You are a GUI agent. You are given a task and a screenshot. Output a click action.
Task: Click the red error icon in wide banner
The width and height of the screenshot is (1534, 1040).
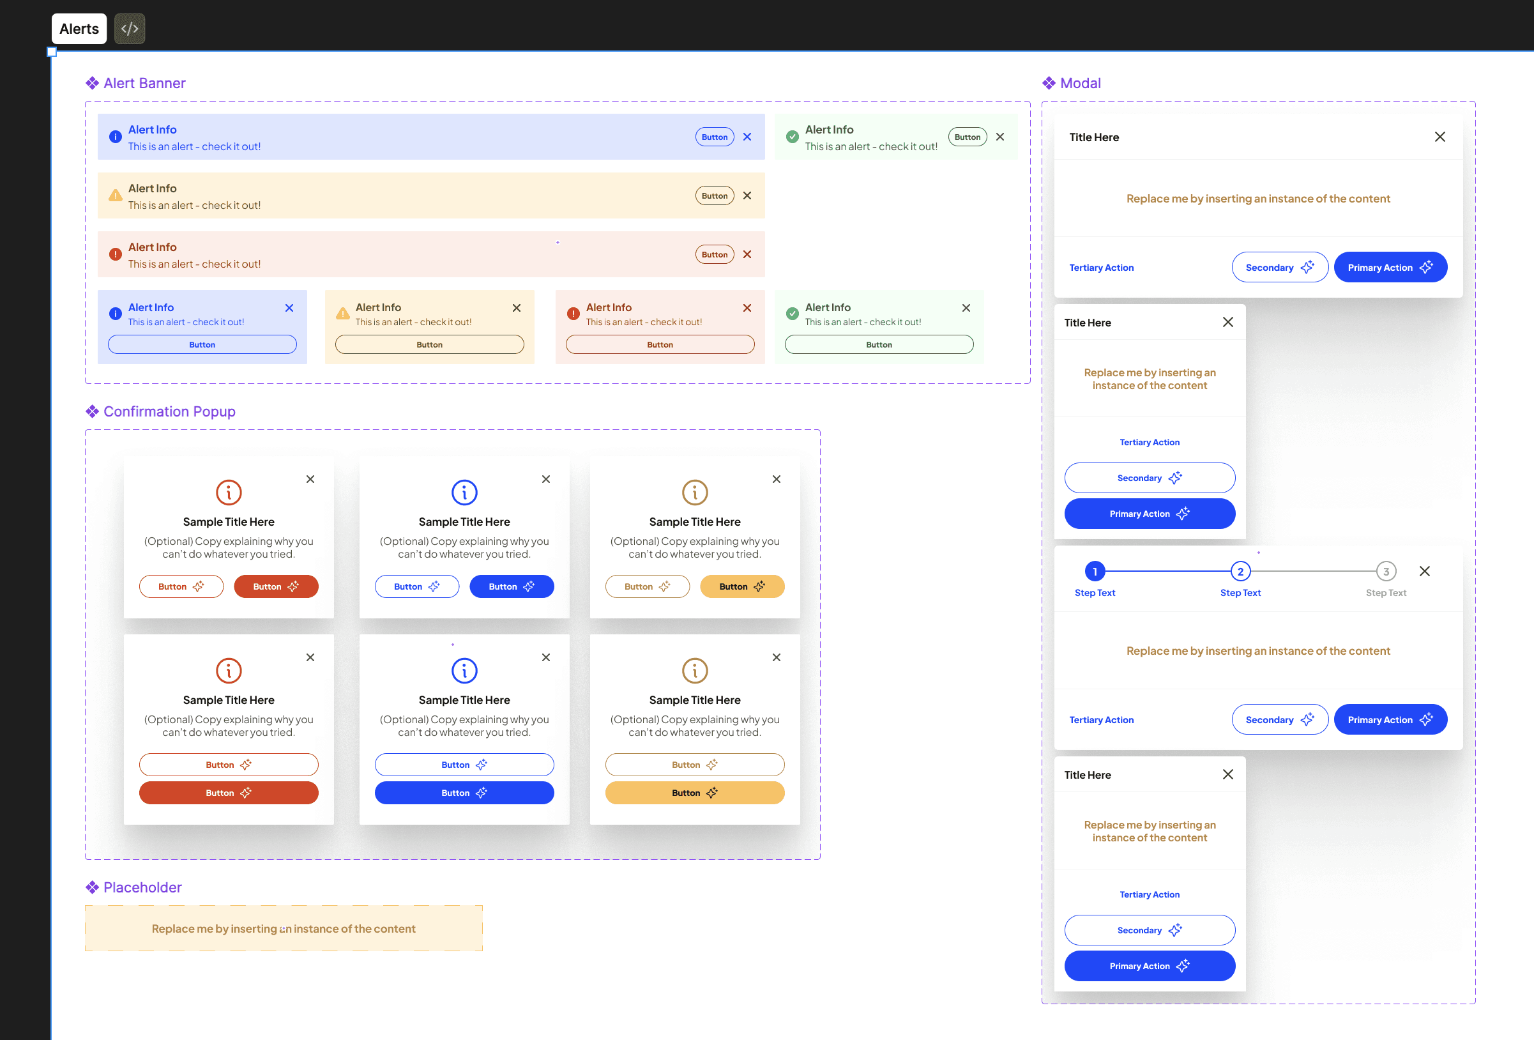[115, 254]
